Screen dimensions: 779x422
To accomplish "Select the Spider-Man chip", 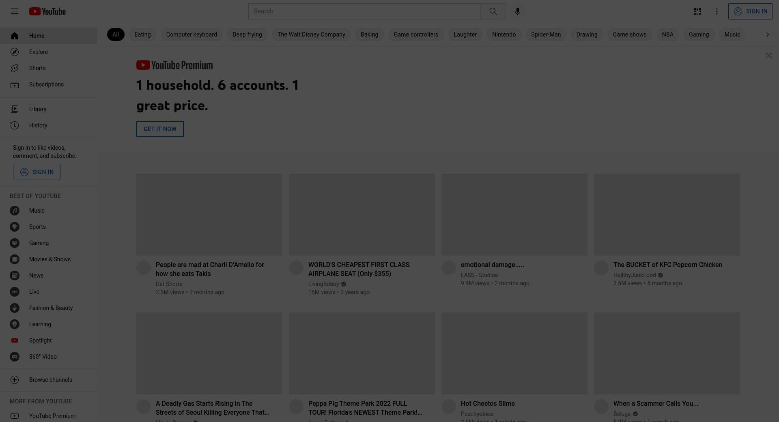I will pyautogui.click(x=546, y=34).
